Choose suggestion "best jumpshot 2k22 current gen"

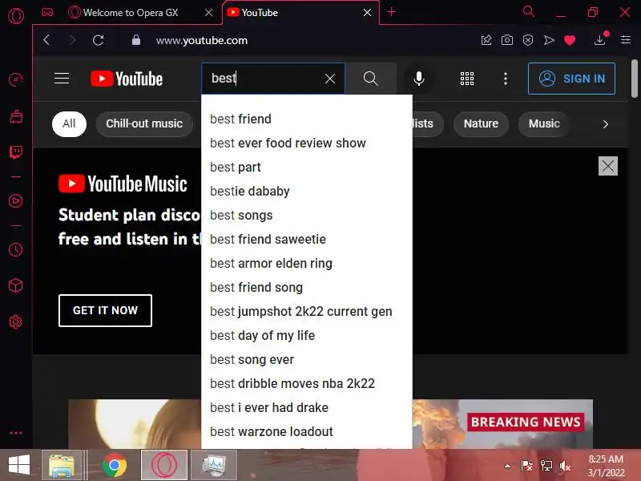(307, 311)
